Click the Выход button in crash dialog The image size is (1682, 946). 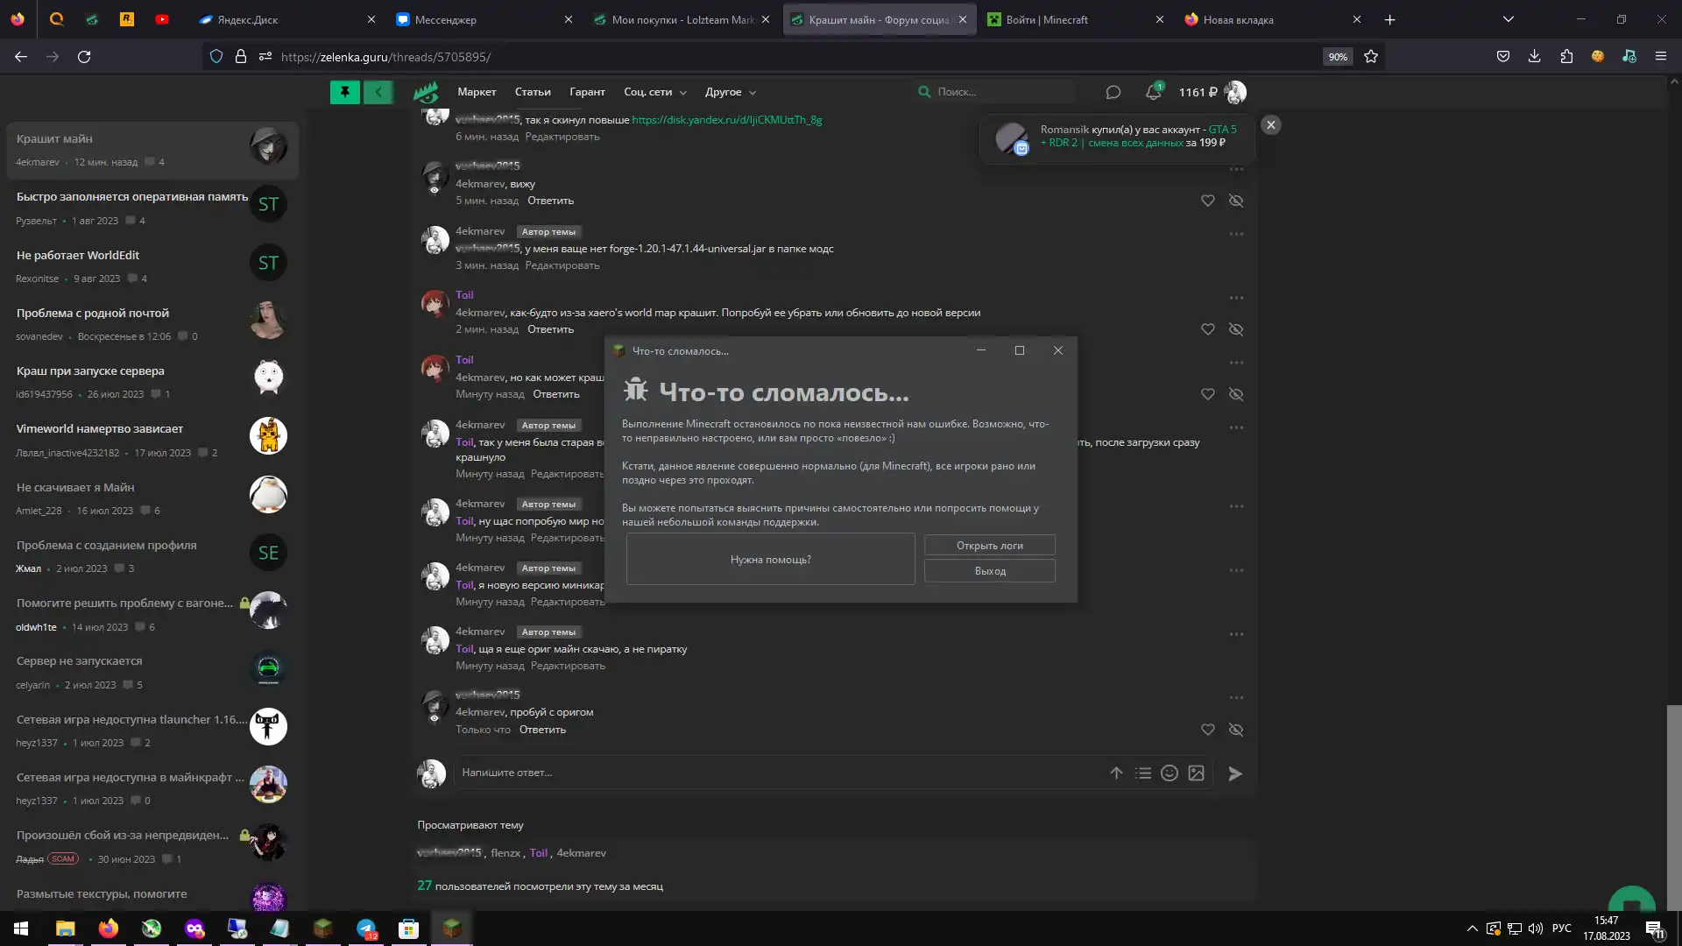coord(989,571)
